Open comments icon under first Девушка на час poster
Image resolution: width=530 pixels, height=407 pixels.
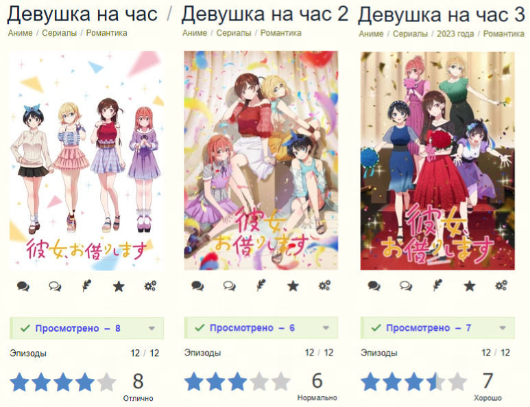pos(23,287)
